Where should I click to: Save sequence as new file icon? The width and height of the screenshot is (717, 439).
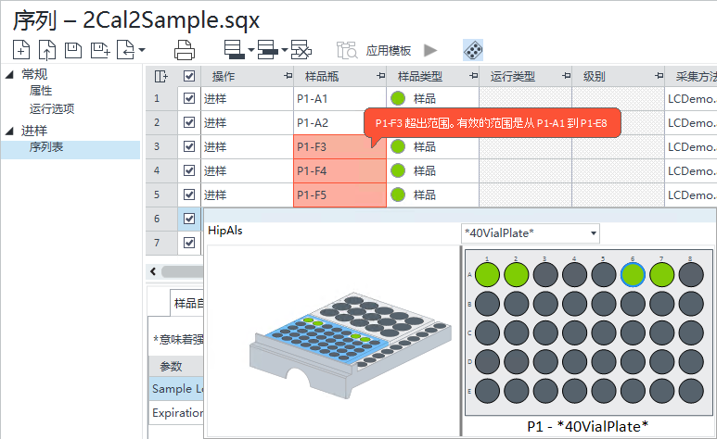click(100, 50)
